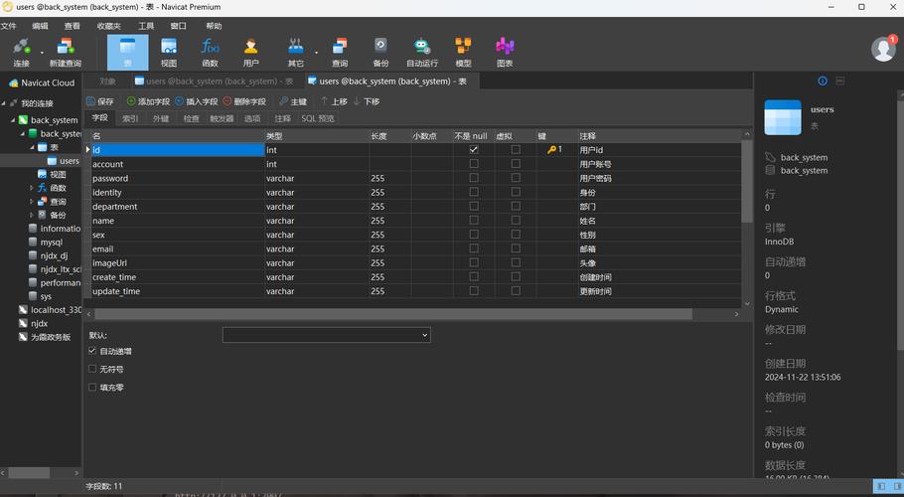904x497 pixels.
Task: Open the User toolbar icon
Action: click(x=250, y=52)
